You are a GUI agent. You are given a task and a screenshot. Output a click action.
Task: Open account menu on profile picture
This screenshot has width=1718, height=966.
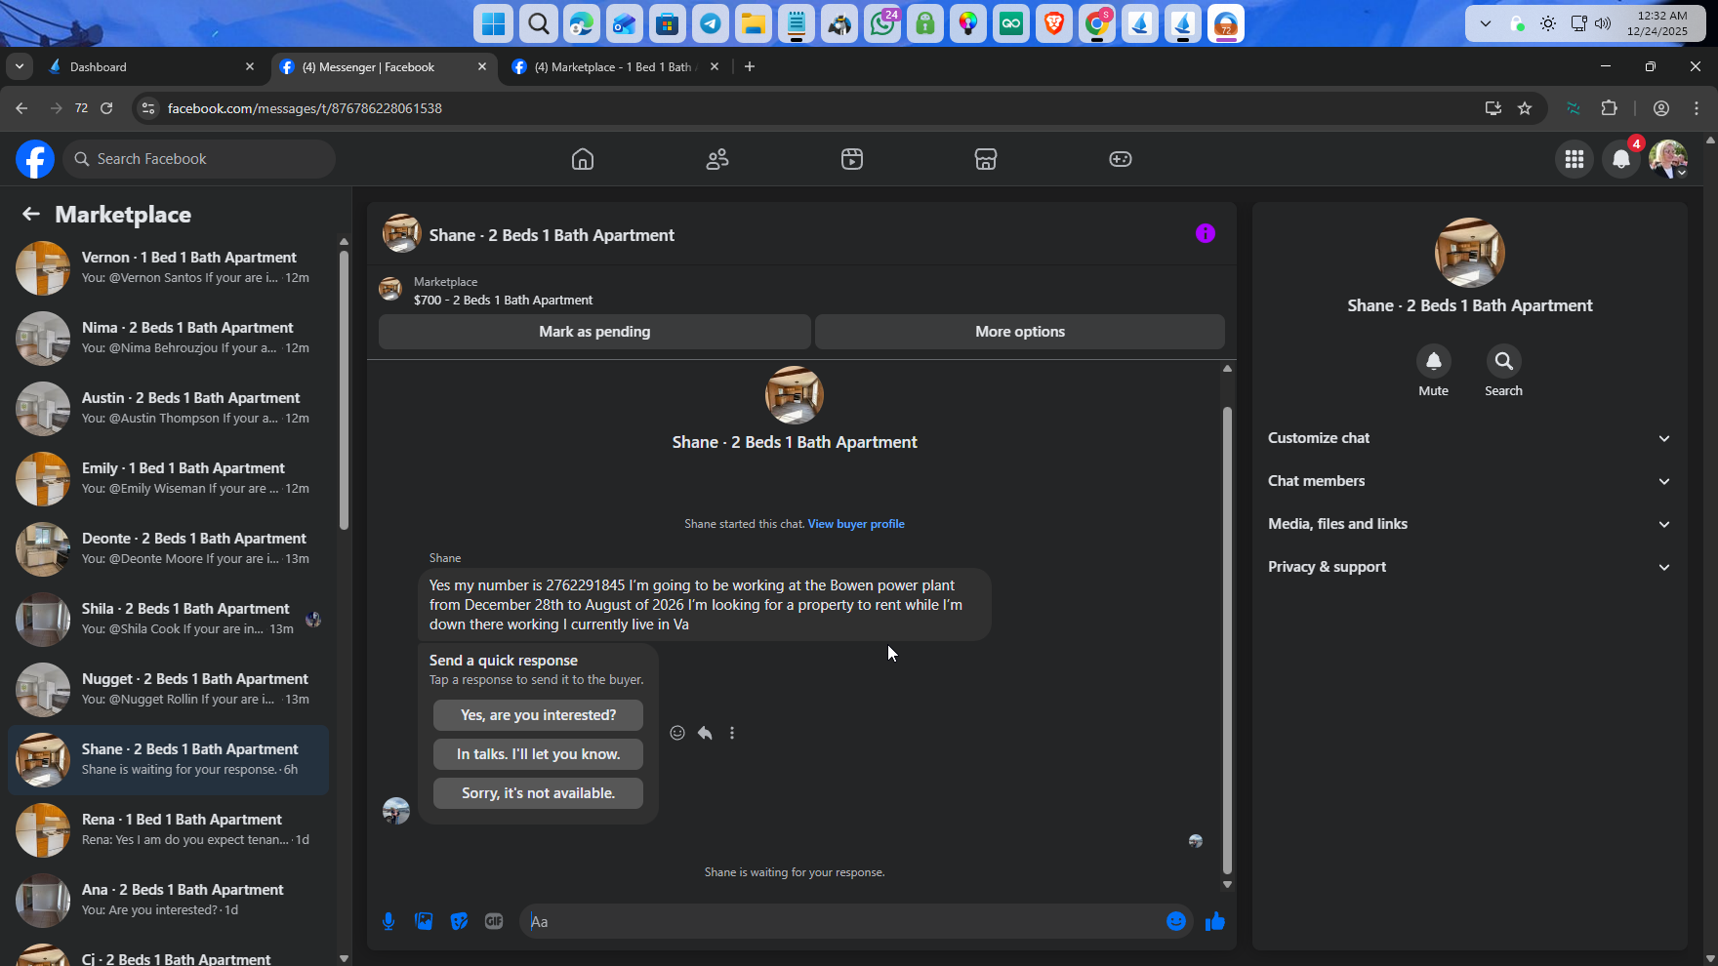(x=1668, y=159)
